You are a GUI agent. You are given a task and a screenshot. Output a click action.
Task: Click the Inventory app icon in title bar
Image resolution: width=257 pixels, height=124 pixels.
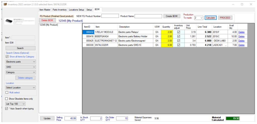pyautogui.click(x=5, y=4)
